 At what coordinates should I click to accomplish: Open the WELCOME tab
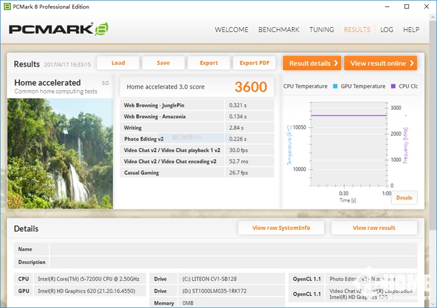[x=231, y=30]
